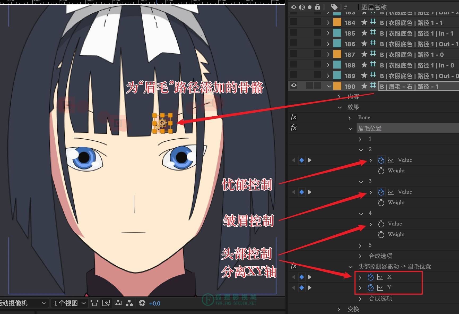Click graph icon beside Y property
Image resolution: width=459 pixels, height=314 pixels.
[380, 288]
